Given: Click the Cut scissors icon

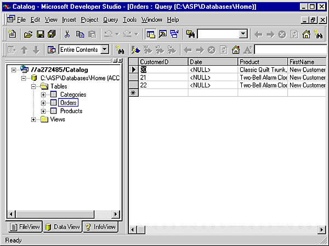Looking at the screenshot, I should point(67,34).
